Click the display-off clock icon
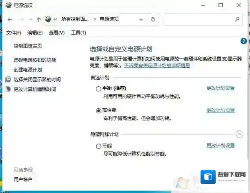This screenshot has width=250, height=193. tap(8, 79)
